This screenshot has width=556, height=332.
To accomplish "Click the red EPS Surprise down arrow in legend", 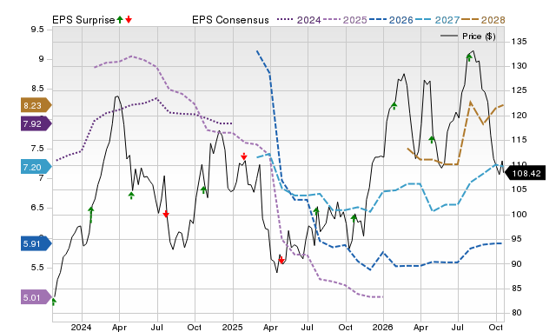I will [x=129, y=20].
